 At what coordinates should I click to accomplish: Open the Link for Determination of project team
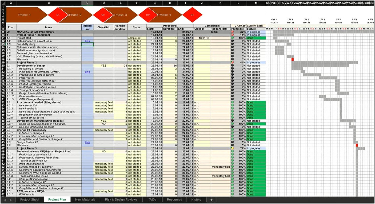(x=87, y=41)
